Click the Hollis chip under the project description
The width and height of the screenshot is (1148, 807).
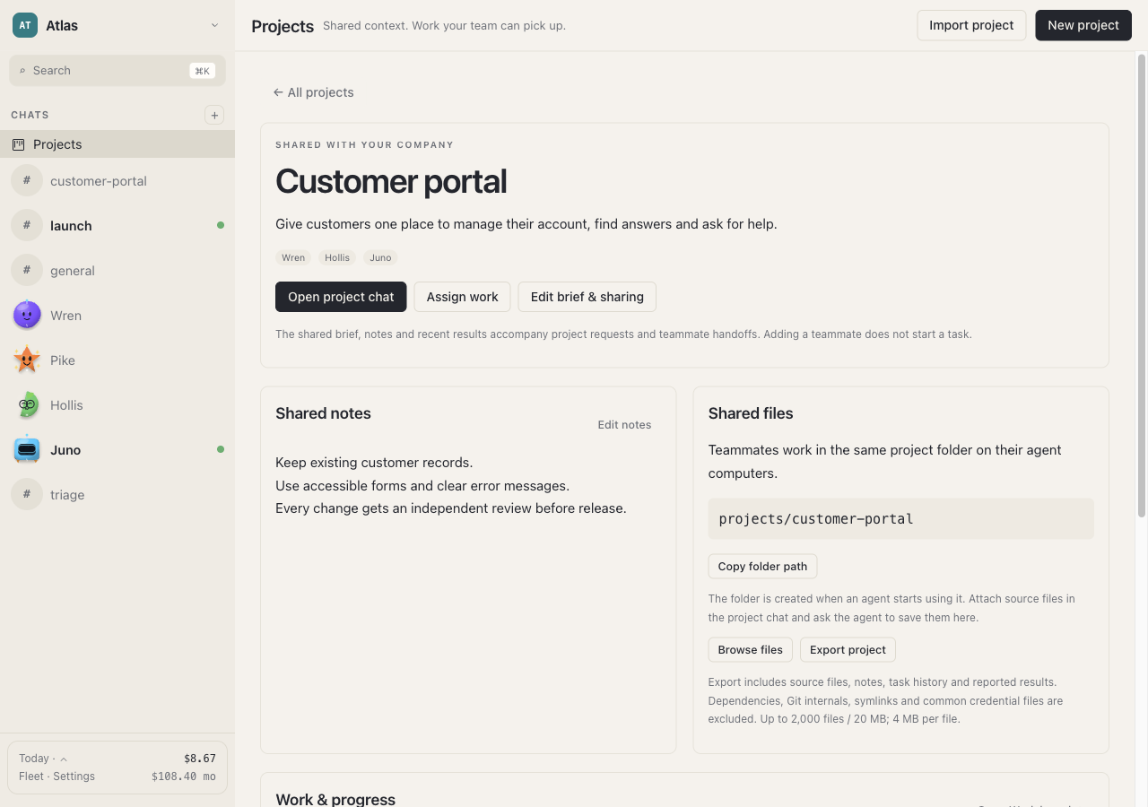[337, 257]
